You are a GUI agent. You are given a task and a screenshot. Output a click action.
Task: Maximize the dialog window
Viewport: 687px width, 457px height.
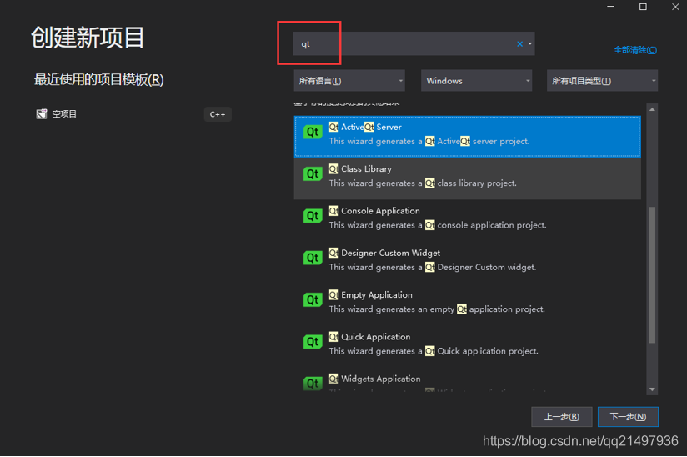coord(643,7)
